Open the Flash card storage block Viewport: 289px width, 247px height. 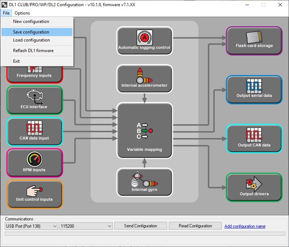pyautogui.click(x=254, y=40)
